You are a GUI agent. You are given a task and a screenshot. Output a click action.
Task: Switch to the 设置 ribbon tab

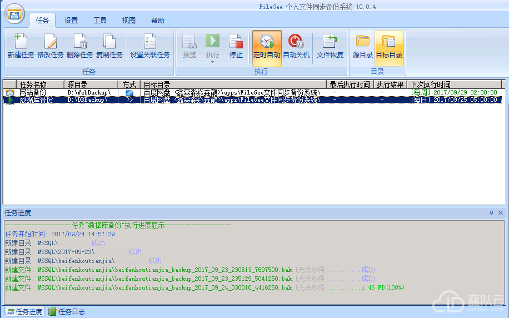[x=71, y=21]
